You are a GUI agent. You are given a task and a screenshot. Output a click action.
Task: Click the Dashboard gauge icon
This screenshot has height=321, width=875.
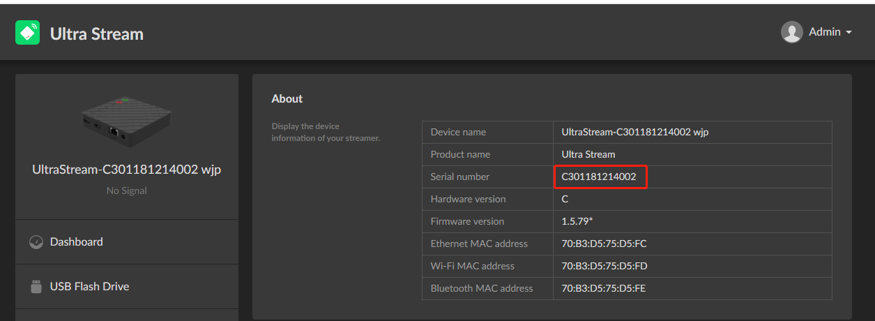(x=36, y=242)
